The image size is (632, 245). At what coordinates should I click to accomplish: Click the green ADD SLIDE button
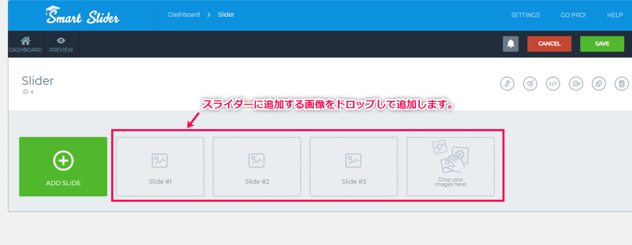[x=63, y=167]
